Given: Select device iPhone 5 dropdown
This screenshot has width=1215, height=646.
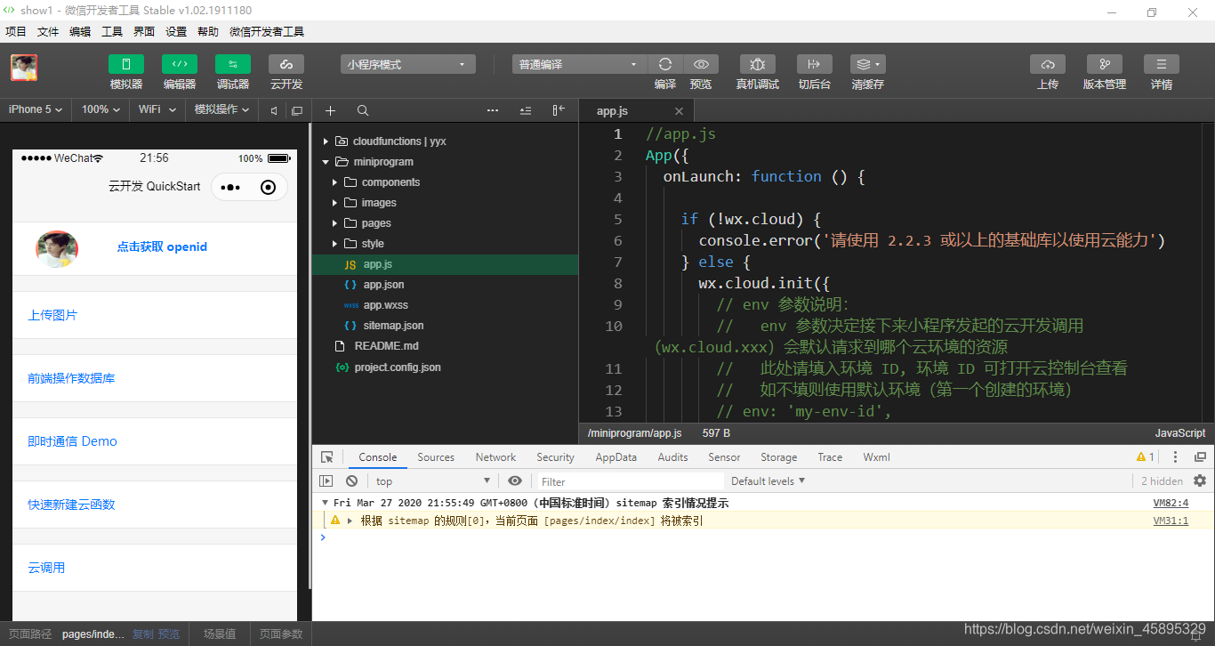Looking at the screenshot, I should click(x=36, y=109).
